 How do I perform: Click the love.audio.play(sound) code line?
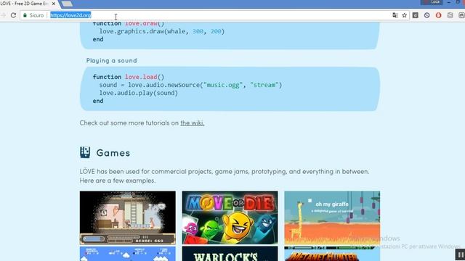click(x=139, y=93)
